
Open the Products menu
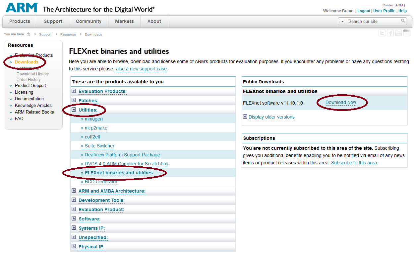[x=20, y=21]
